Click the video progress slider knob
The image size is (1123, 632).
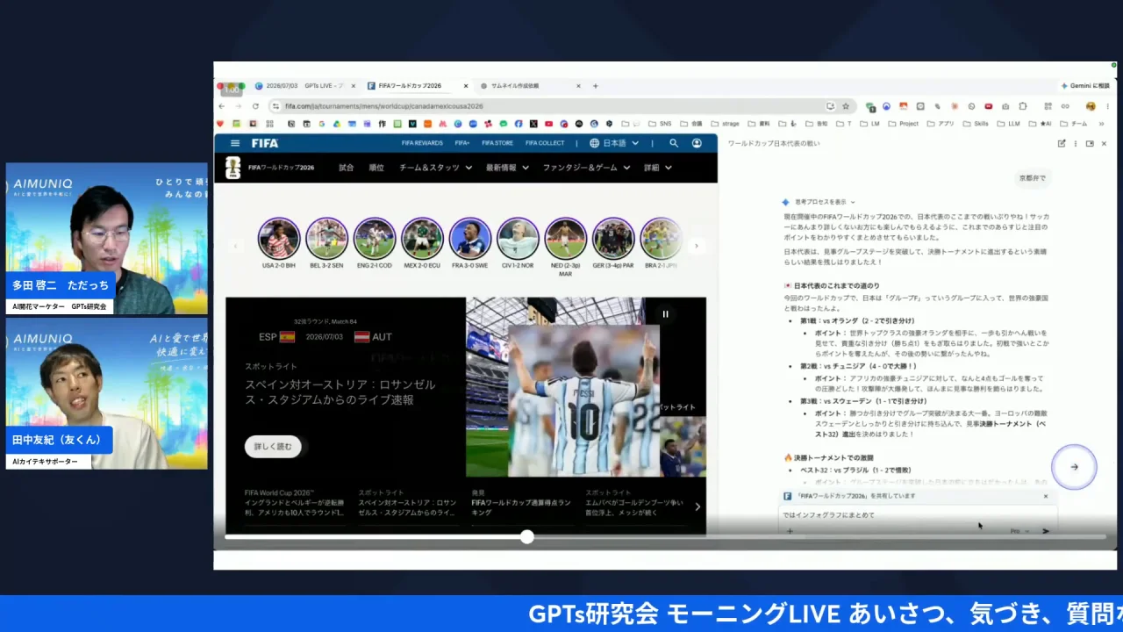(x=526, y=536)
